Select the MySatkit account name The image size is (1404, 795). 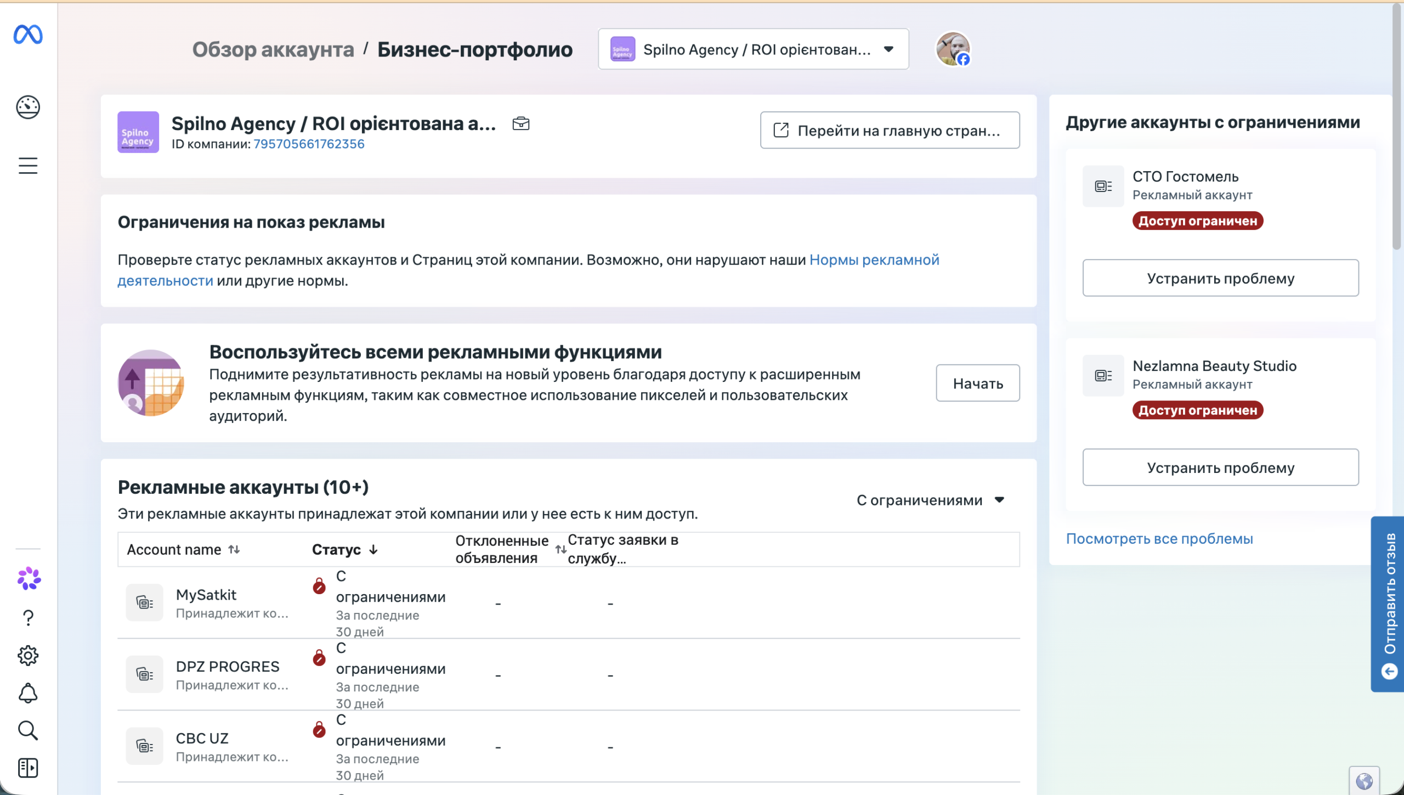[x=206, y=595]
